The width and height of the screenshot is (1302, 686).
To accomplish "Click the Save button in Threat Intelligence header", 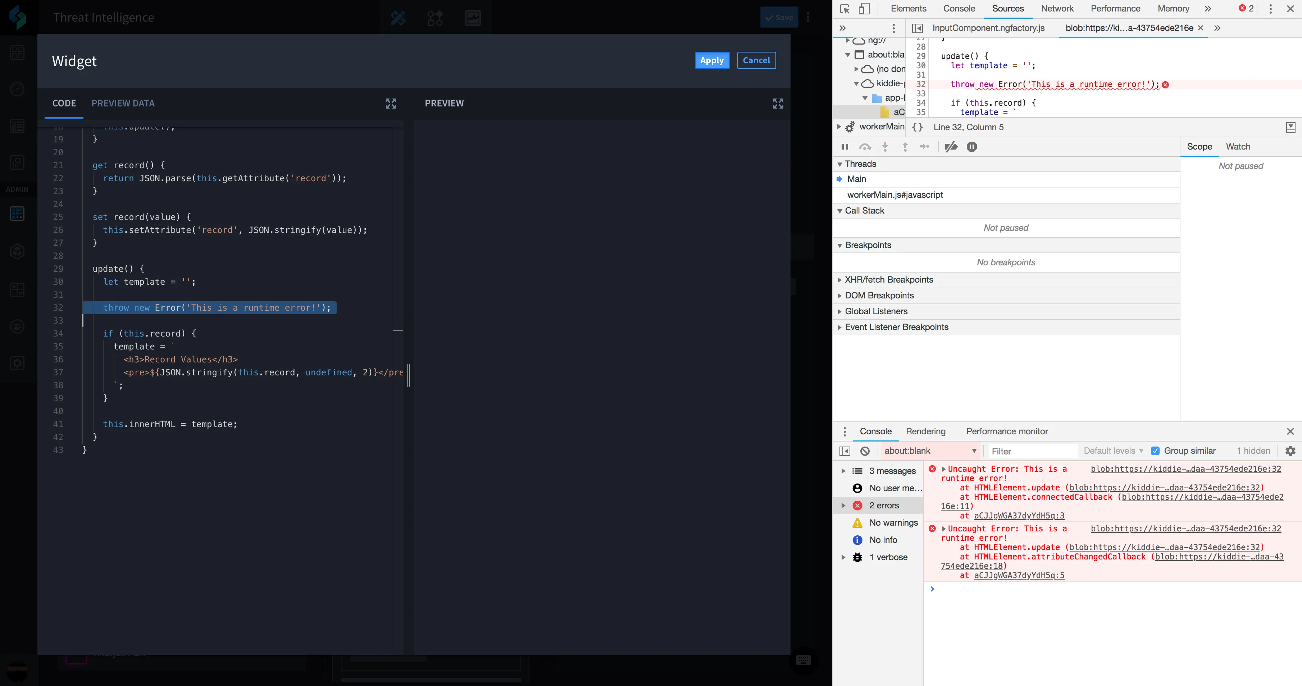I will tap(779, 18).
